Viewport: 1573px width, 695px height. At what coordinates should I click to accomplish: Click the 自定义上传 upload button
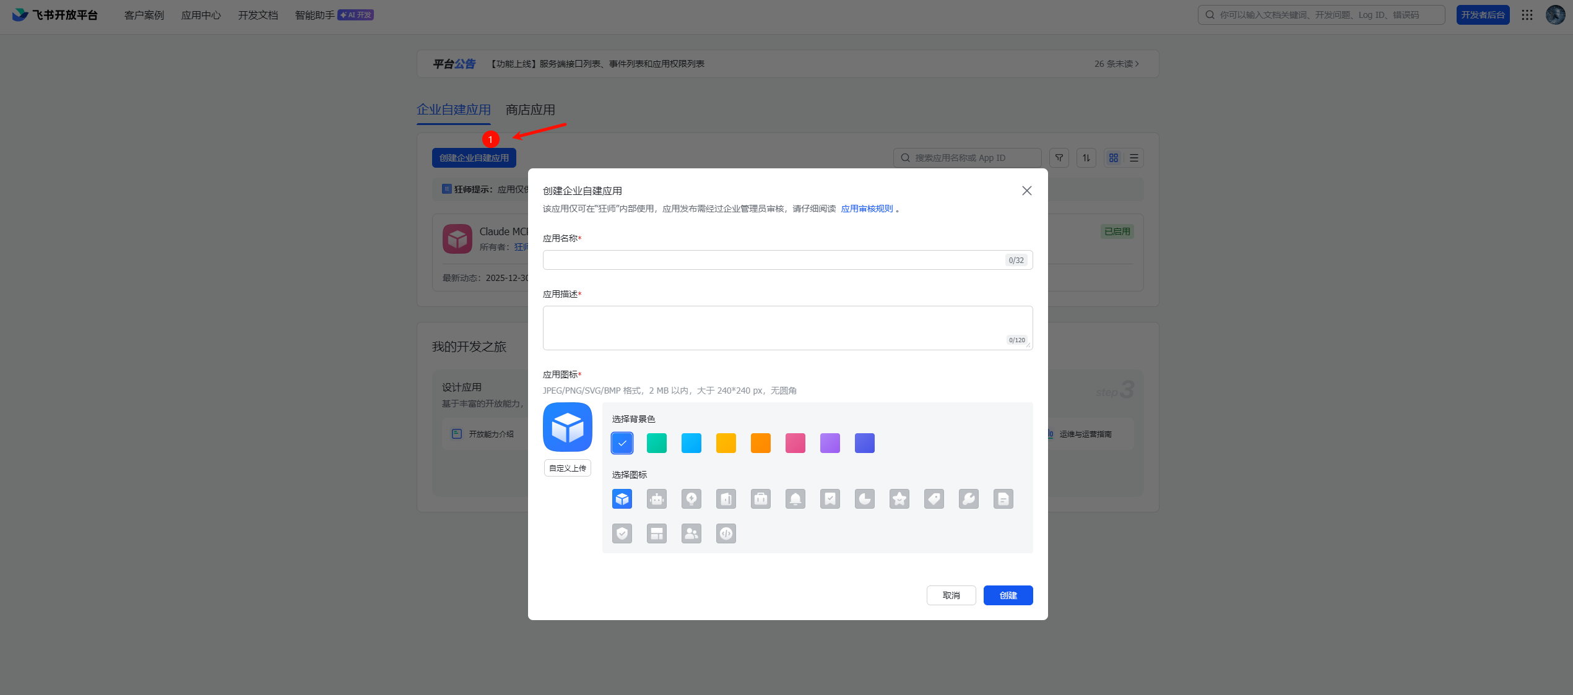click(568, 468)
